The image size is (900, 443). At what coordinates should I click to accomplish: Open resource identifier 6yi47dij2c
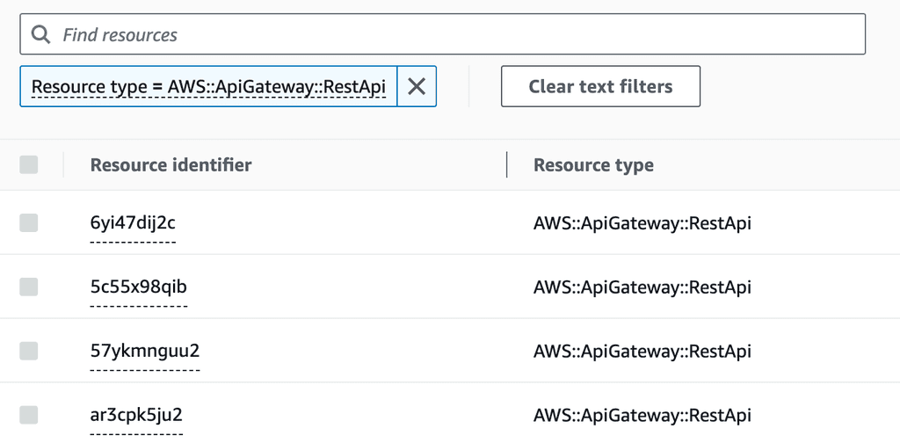[133, 223]
